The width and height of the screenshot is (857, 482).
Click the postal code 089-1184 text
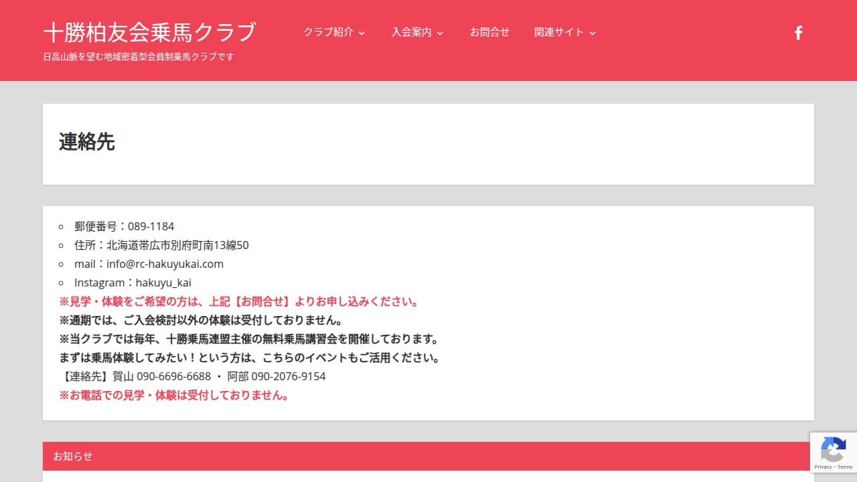[151, 226]
